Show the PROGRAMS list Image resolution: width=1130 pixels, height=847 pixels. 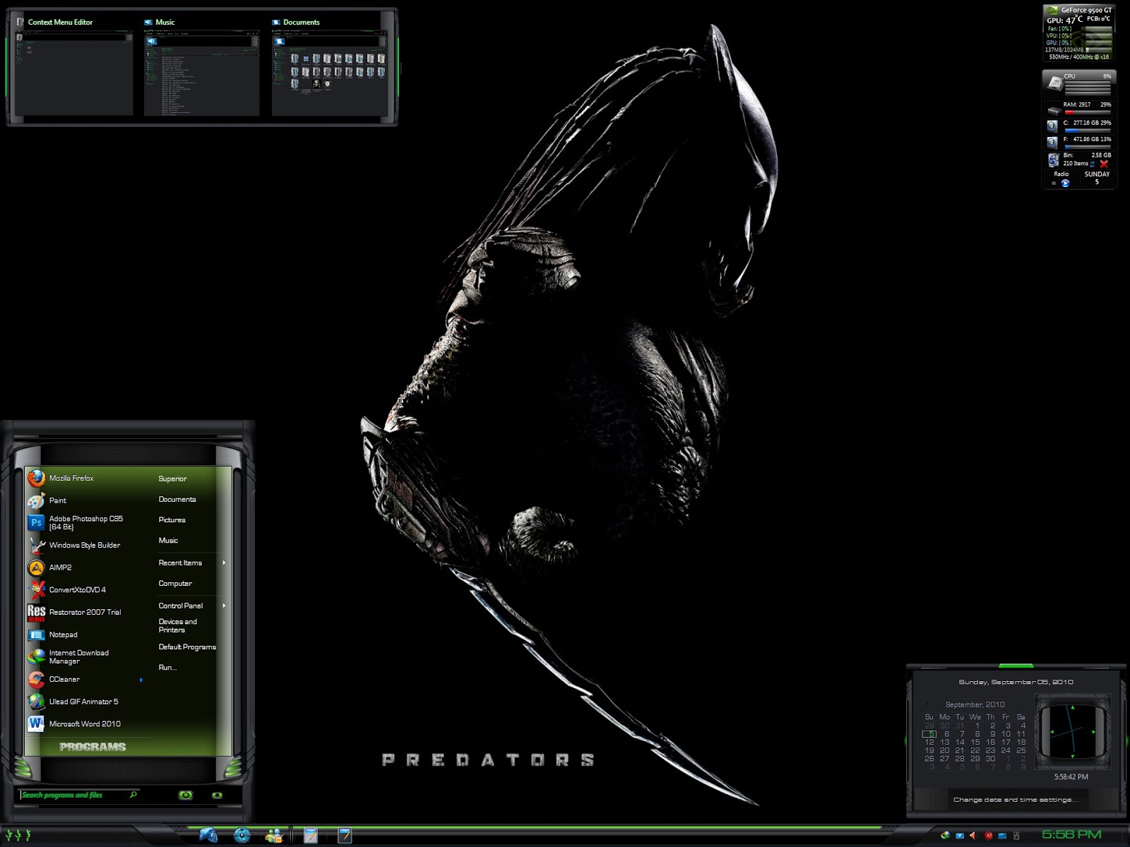click(93, 747)
